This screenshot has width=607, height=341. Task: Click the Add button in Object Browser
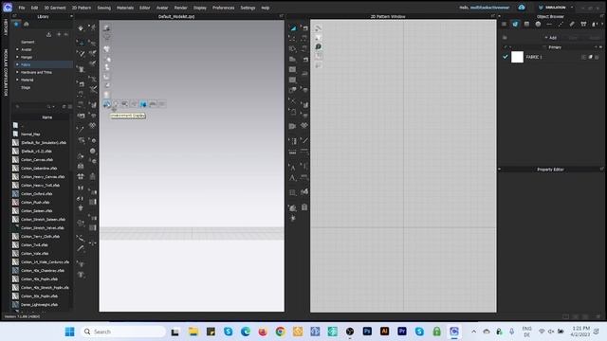tap(551, 38)
